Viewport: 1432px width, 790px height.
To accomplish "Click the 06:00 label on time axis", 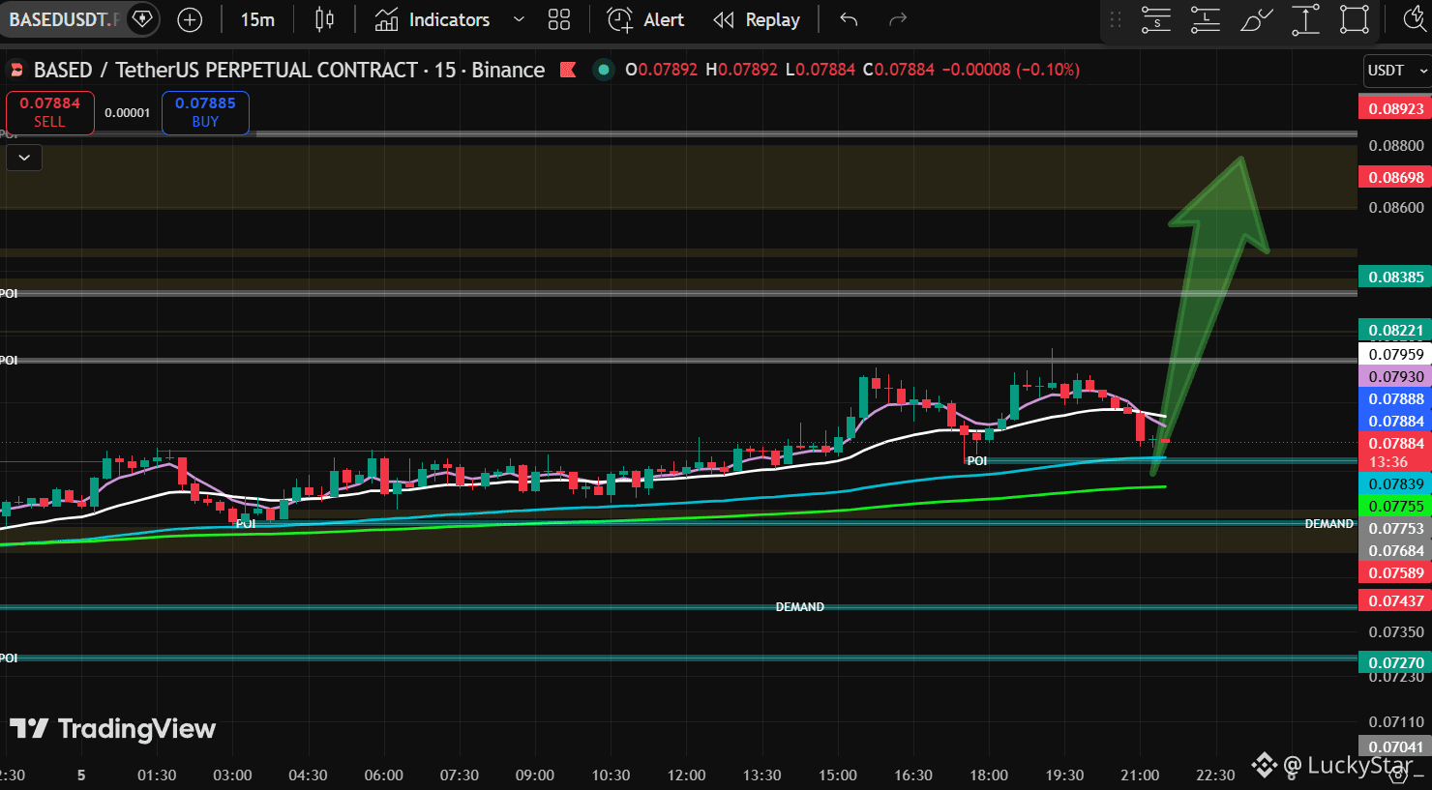I will pos(383,775).
